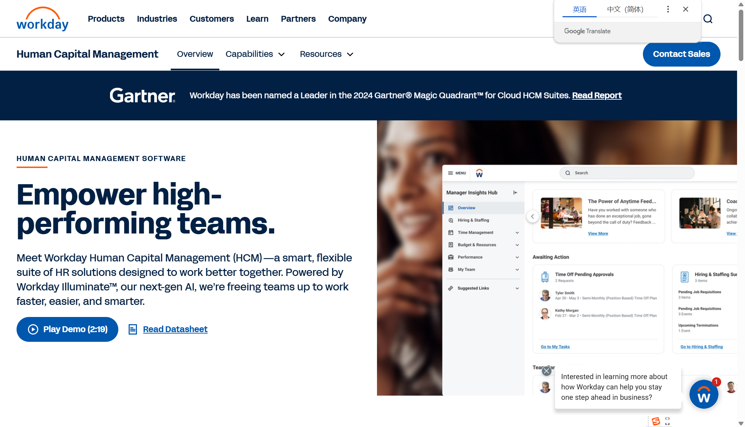Click the Contact Sales button
The width and height of the screenshot is (745, 427).
coord(681,54)
